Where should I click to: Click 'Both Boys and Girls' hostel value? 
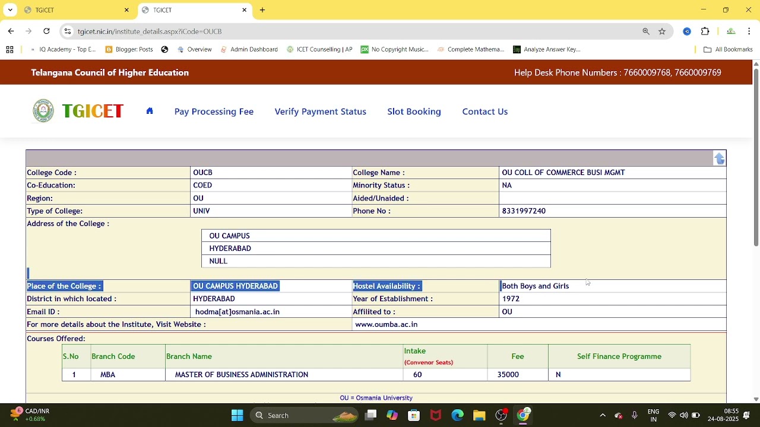click(536, 286)
